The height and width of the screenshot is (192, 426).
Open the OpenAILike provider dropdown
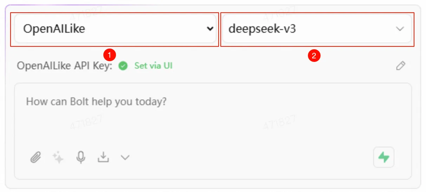[115, 29]
